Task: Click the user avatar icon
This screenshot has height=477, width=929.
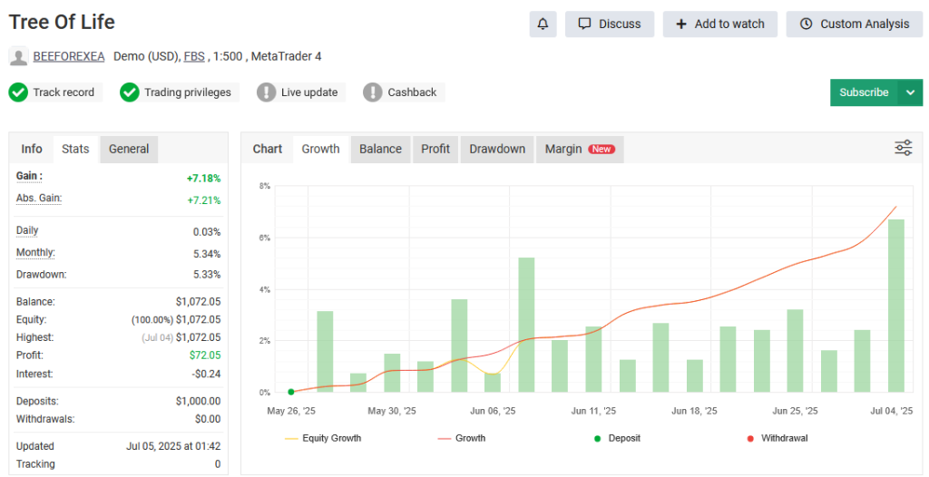Action: coord(18,57)
